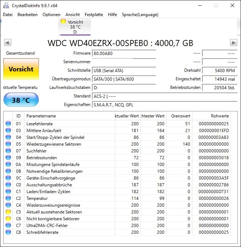Select raw value 000000002786 for Ausschaltungsabbrüche

[x=214, y=185]
